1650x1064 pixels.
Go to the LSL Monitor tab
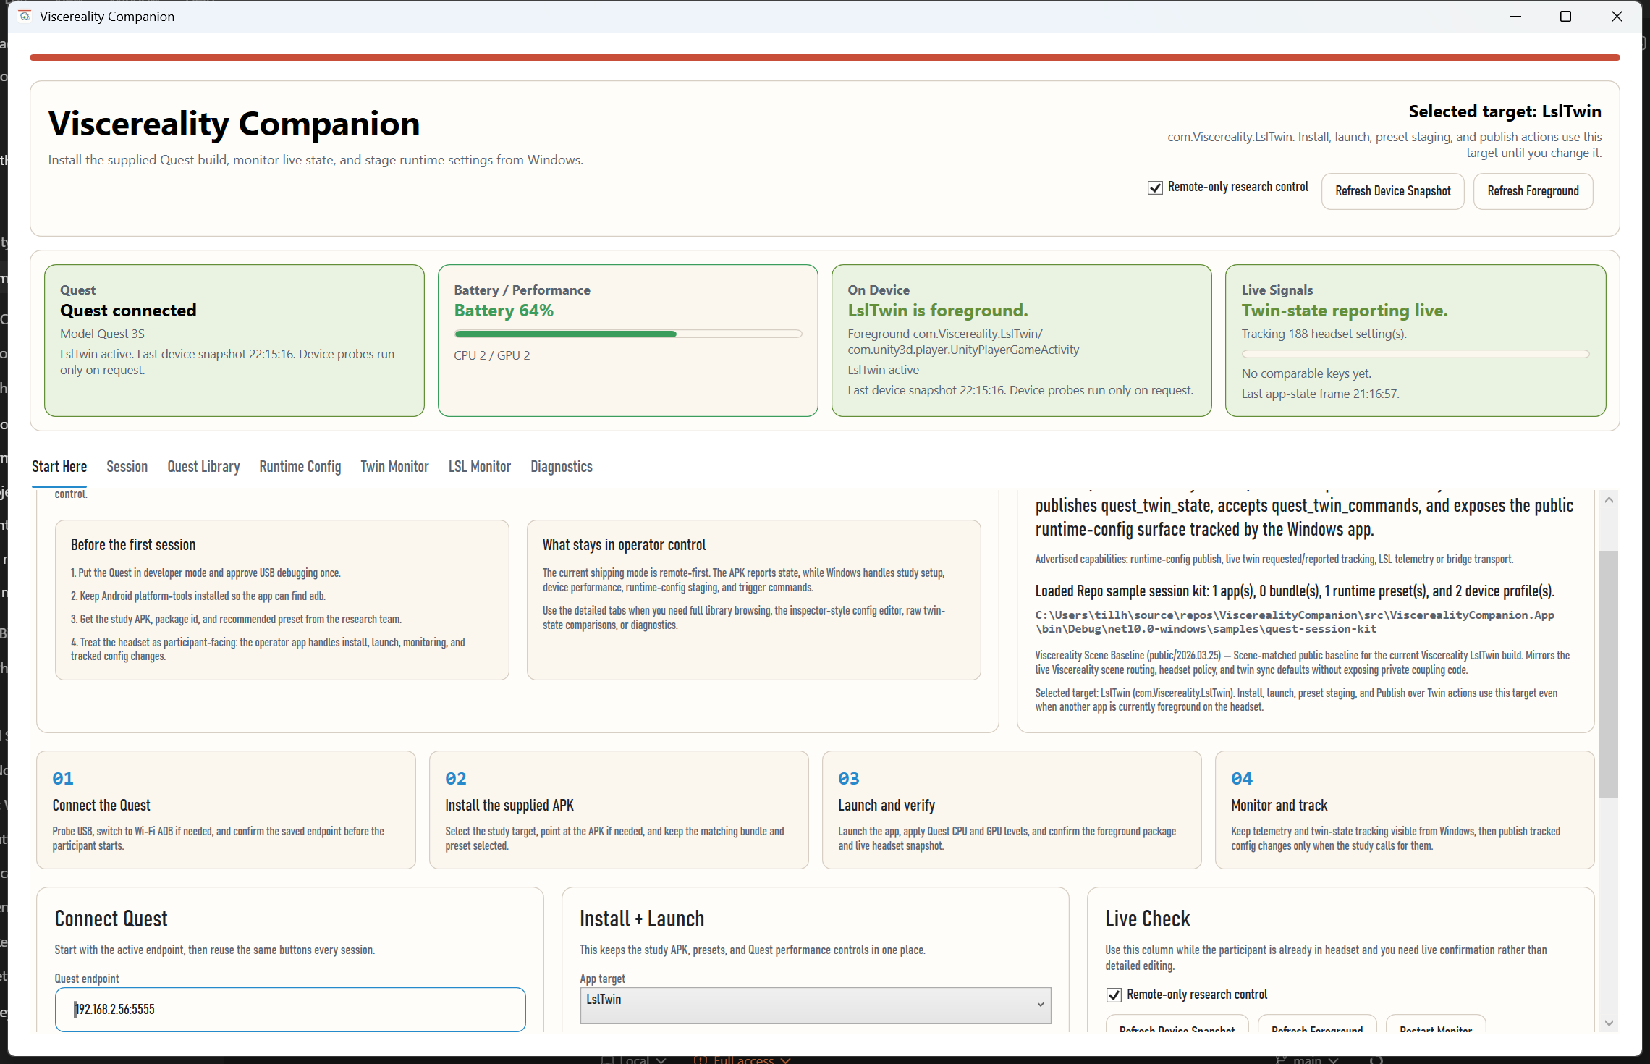tap(480, 467)
